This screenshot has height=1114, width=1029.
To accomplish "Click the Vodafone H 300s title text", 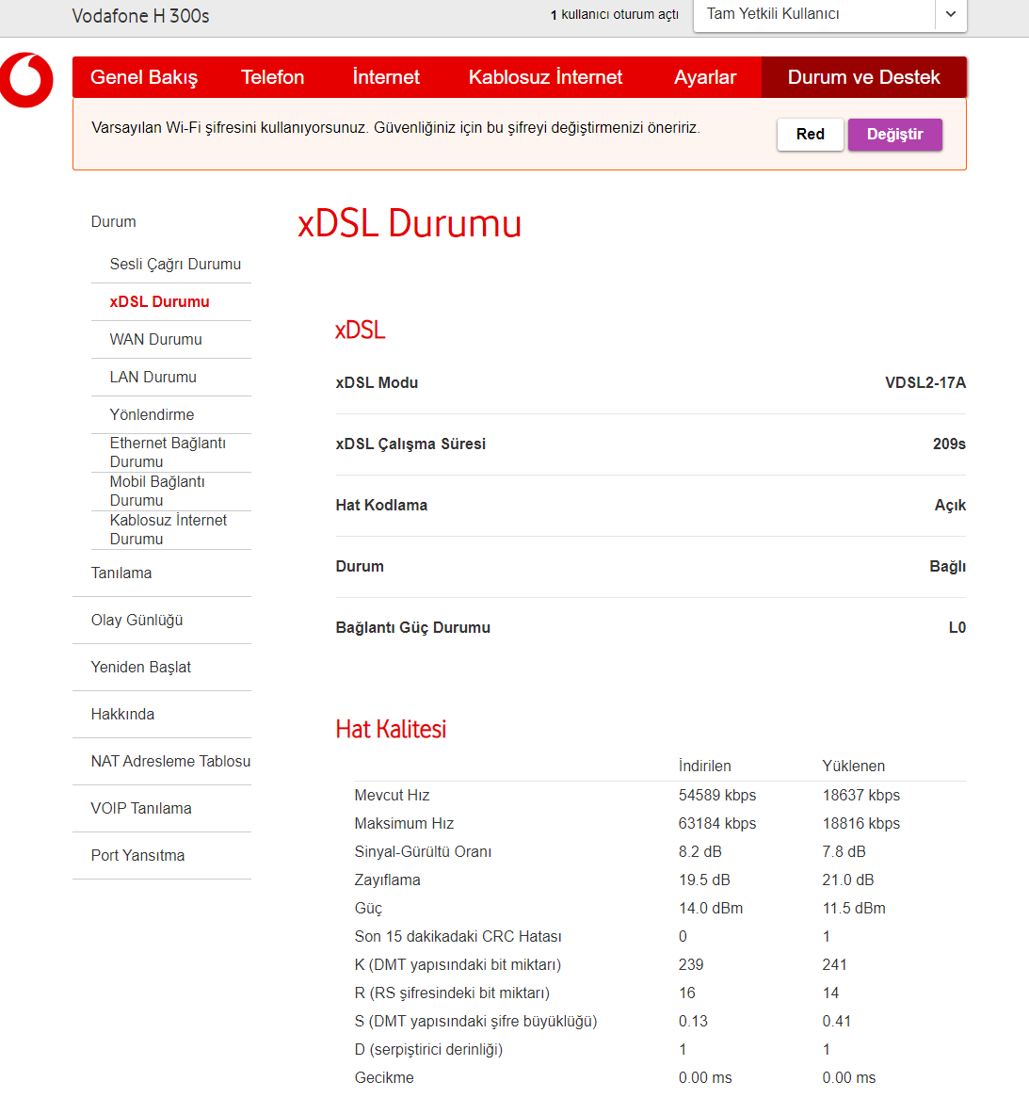I will (x=140, y=16).
